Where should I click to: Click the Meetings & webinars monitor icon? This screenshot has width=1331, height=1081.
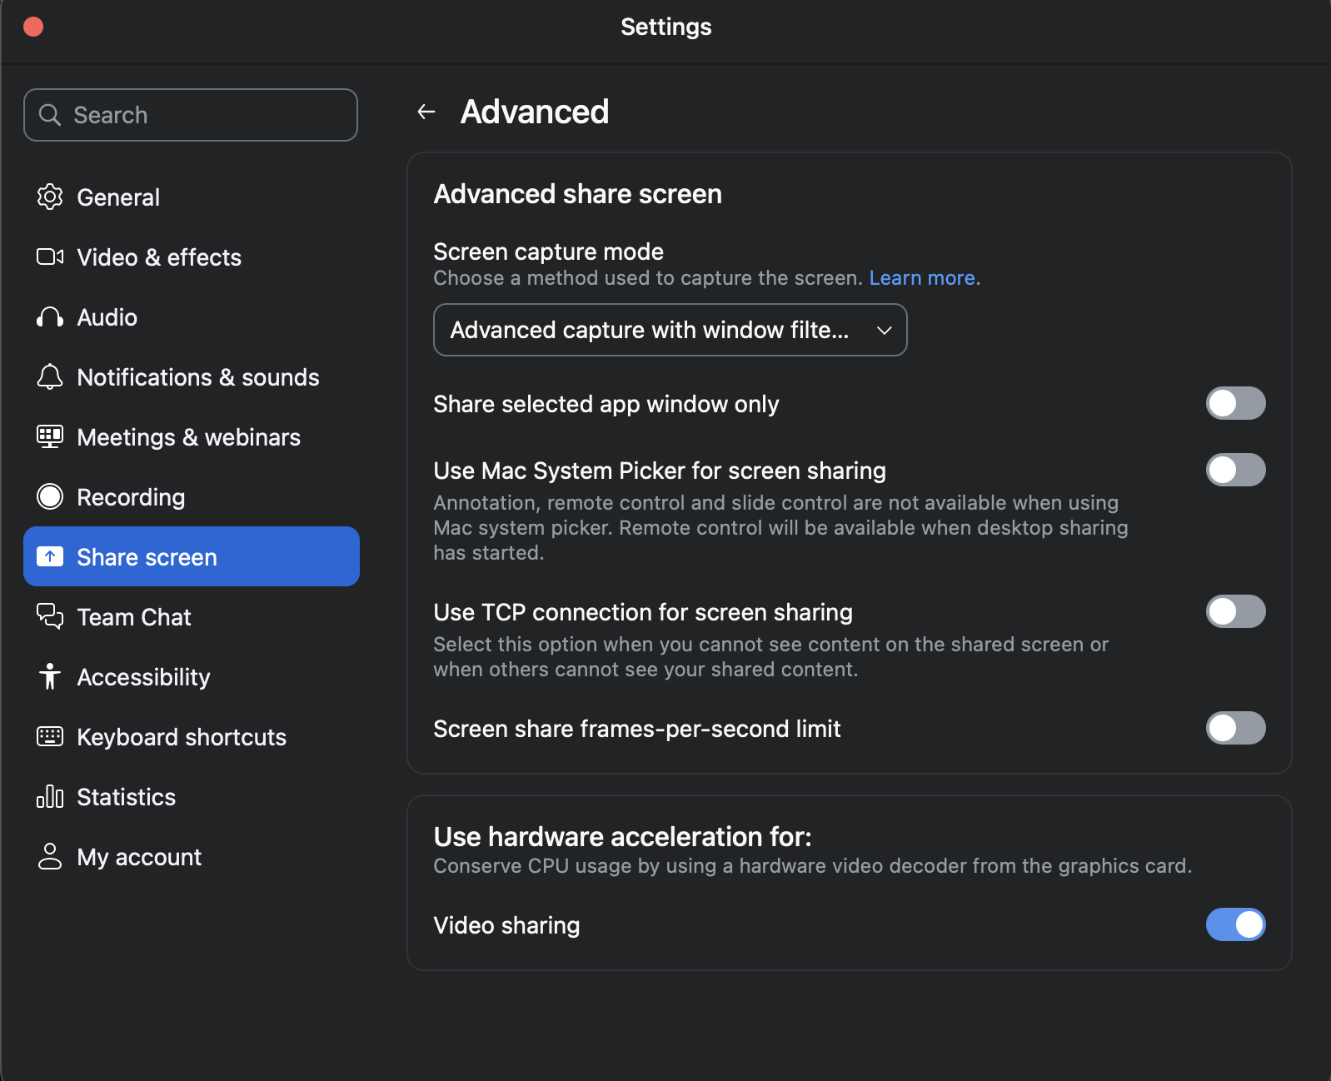coord(50,436)
